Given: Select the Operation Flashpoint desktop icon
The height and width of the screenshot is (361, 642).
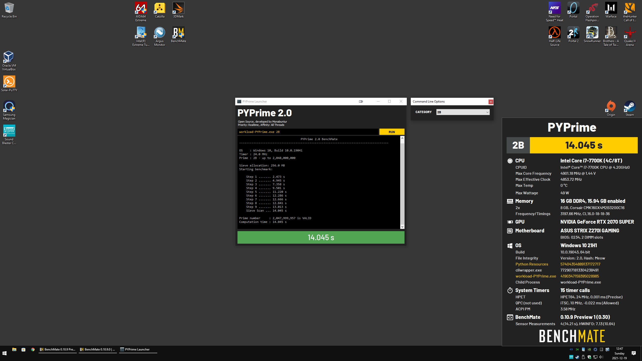Looking at the screenshot, I should pyautogui.click(x=592, y=12).
